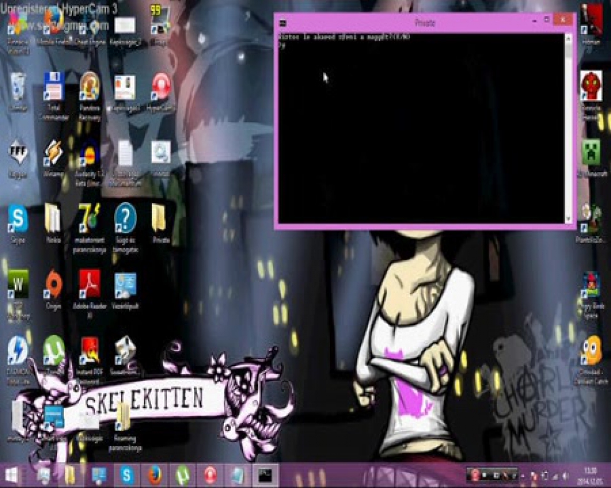Switch to Firefox on the taskbar
This screenshot has height=488, width=611.
(155, 475)
